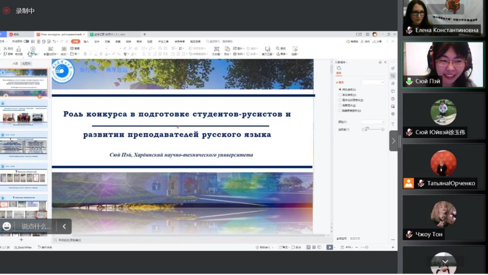Open the fill color dropdown
The width and height of the screenshot is (488, 275).
(372, 122)
